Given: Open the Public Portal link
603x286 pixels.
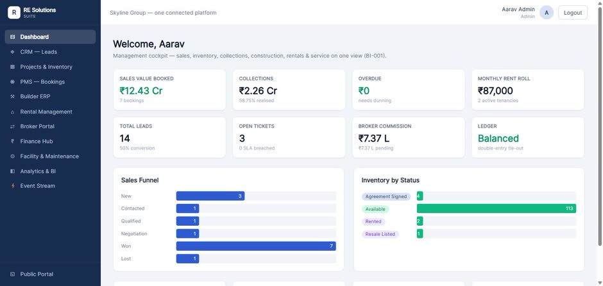Looking at the screenshot, I should pyautogui.click(x=50, y=274).
